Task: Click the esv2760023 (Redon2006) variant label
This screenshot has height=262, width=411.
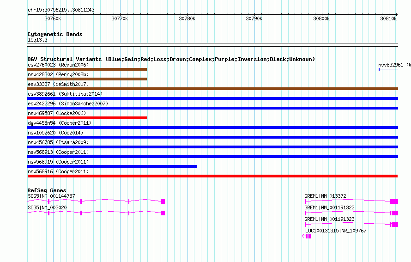Action: [x=58, y=65]
